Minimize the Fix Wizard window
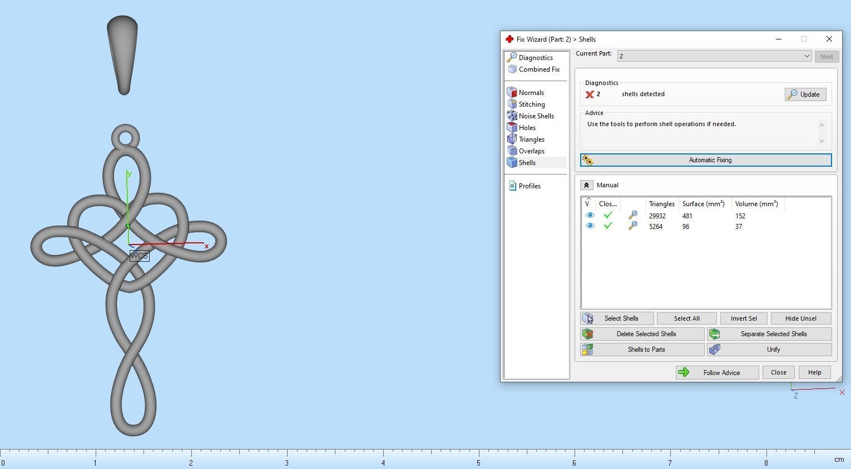The height and width of the screenshot is (469, 851). click(x=779, y=39)
